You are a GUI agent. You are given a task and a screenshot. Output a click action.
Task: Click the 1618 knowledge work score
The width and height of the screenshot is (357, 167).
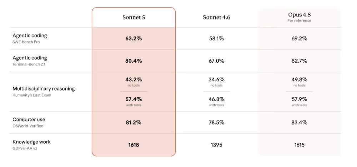coord(134,145)
